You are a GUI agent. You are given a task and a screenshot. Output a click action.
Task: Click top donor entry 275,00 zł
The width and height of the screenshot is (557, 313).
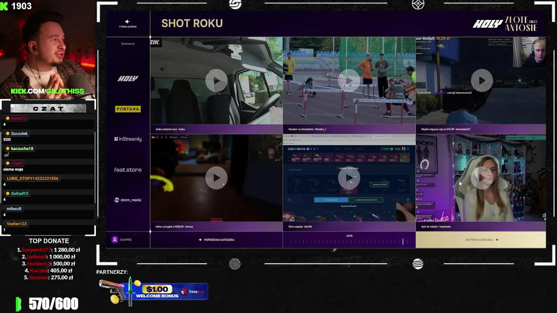(x=48, y=278)
